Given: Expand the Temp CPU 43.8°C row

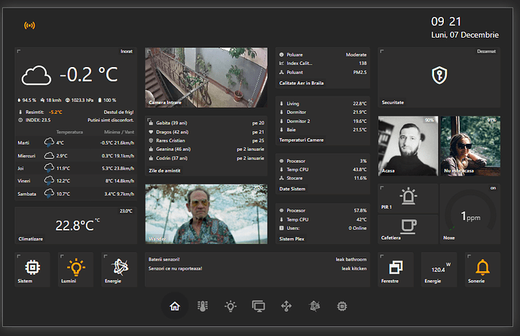Looking at the screenshot, I should (322, 169).
